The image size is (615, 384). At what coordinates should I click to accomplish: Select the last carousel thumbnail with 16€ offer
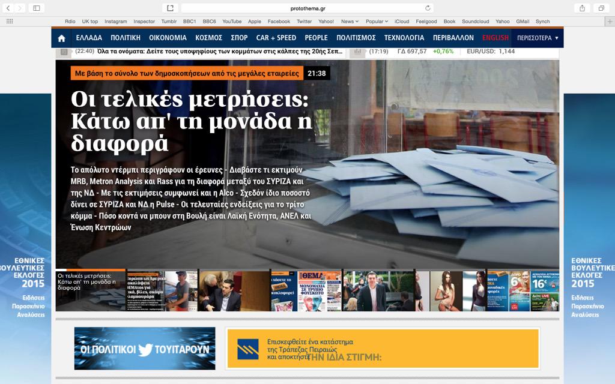click(x=523, y=290)
